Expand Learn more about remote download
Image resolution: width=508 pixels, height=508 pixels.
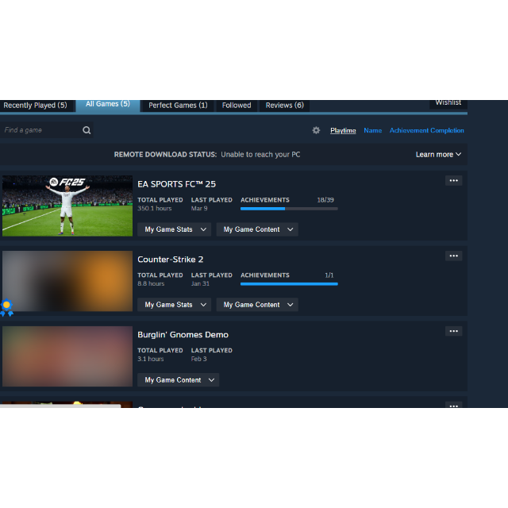438,155
